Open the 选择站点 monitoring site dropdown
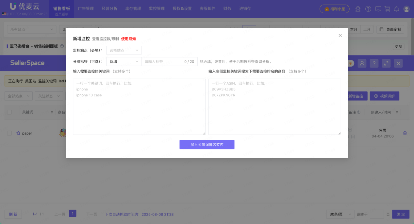Screen dimensions: 414x224 tap(124, 50)
